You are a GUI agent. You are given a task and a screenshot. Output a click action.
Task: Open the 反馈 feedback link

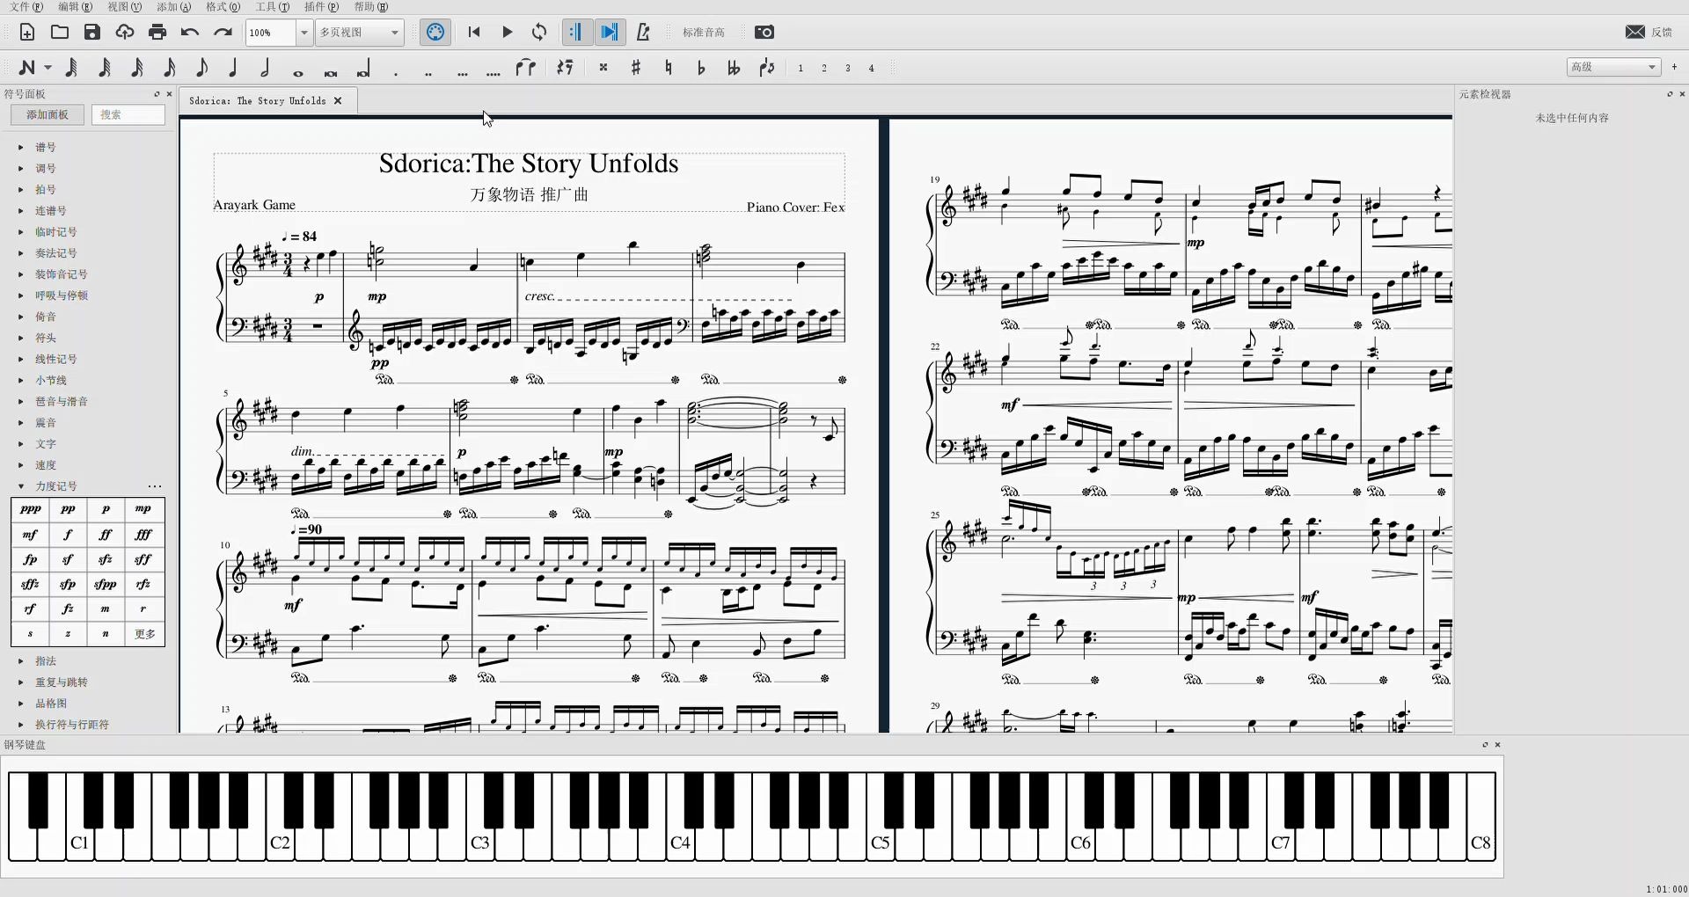(1649, 32)
